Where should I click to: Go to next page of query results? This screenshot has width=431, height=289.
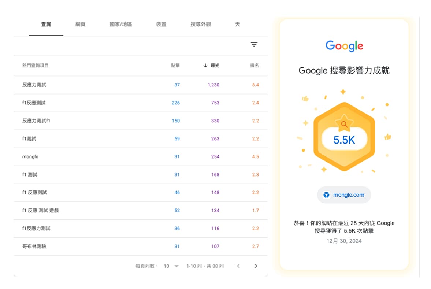(x=256, y=266)
